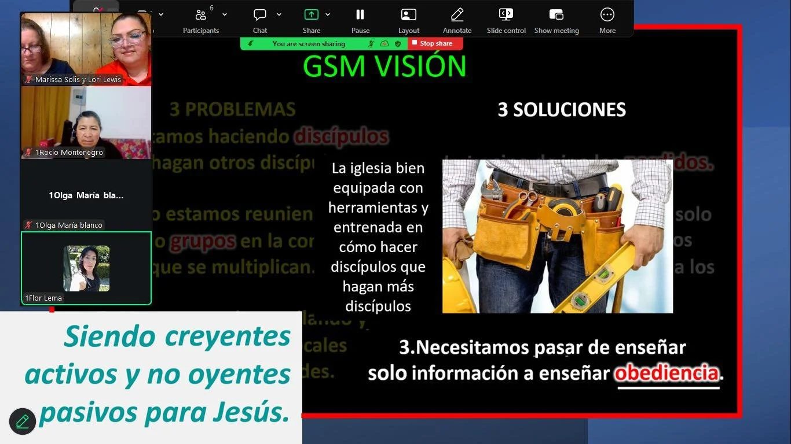Click Show meeting icon
This screenshot has height=444, width=791.
556,15
